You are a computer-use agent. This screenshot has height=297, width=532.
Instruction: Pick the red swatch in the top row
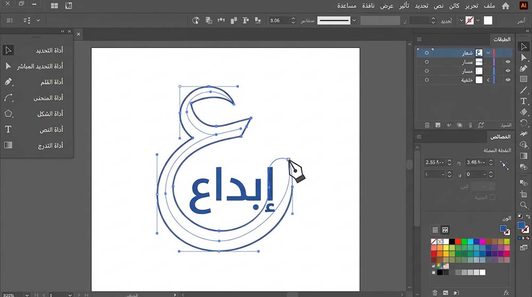pyautogui.click(x=458, y=242)
